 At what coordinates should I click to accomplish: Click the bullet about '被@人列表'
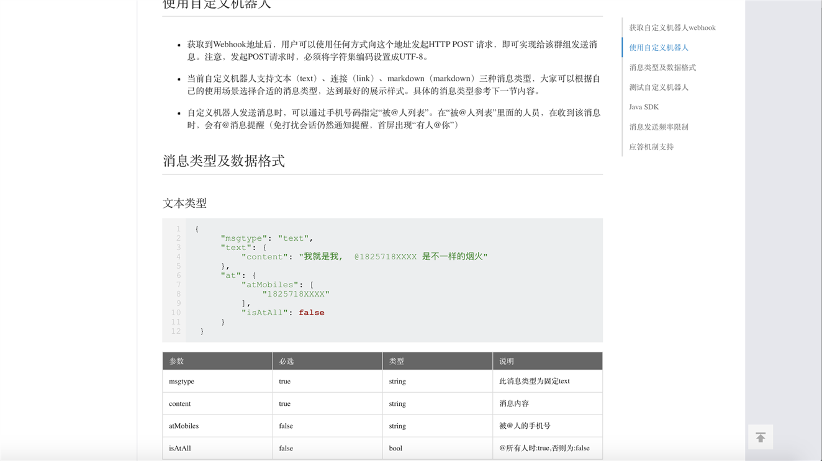pos(394,119)
